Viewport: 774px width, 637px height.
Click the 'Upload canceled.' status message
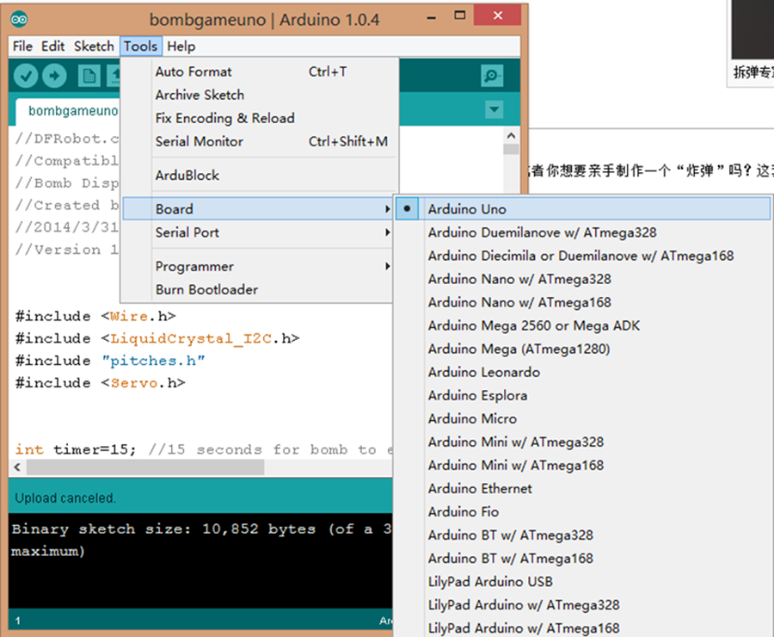pyautogui.click(x=65, y=498)
